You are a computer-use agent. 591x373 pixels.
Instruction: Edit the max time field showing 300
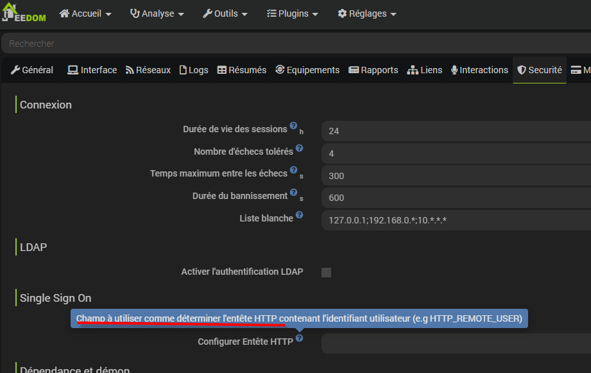(x=456, y=176)
